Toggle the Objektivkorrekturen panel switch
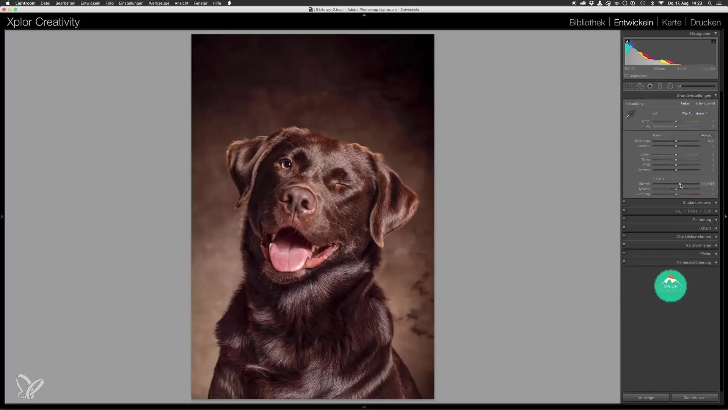 (624, 237)
